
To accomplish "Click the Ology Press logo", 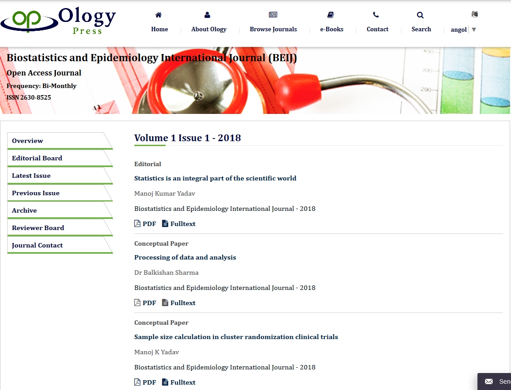I will tap(59, 21).
